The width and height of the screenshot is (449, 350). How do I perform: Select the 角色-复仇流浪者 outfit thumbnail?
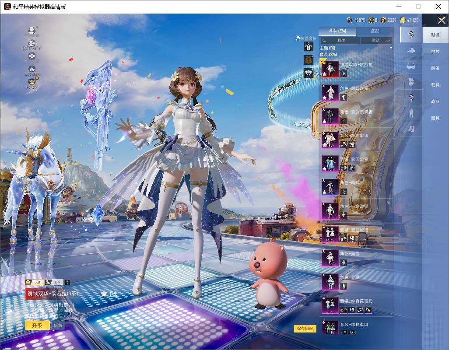330,116
